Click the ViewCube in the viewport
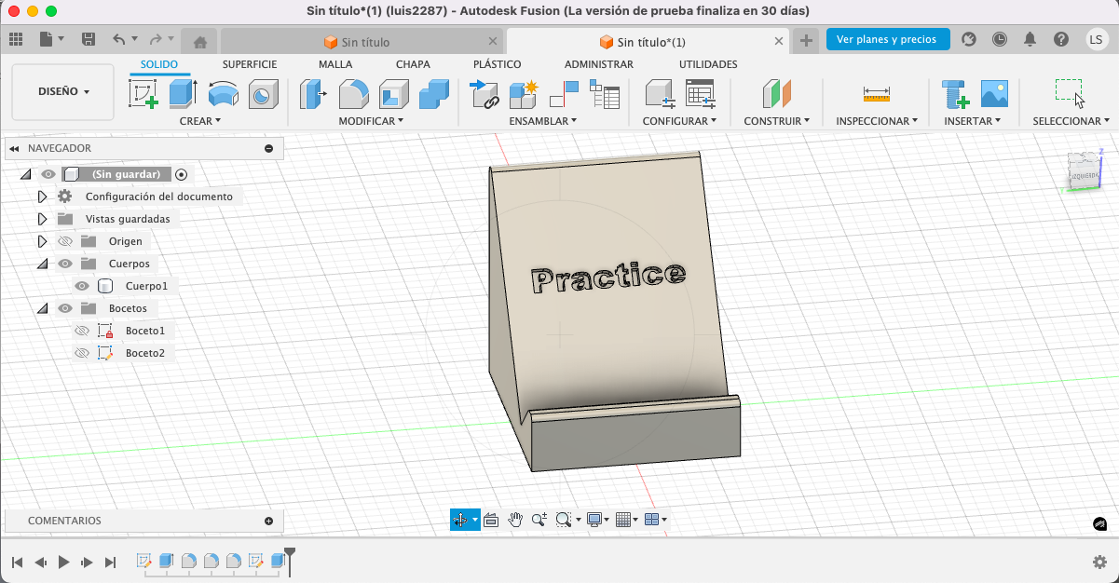Image resolution: width=1119 pixels, height=583 pixels. coord(1085,171)
